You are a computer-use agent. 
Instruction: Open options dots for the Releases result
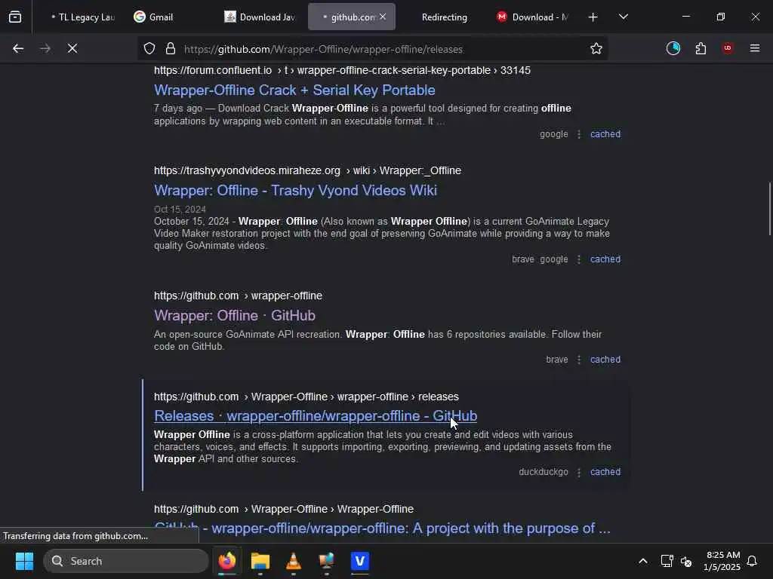click(x=579, y=472)
